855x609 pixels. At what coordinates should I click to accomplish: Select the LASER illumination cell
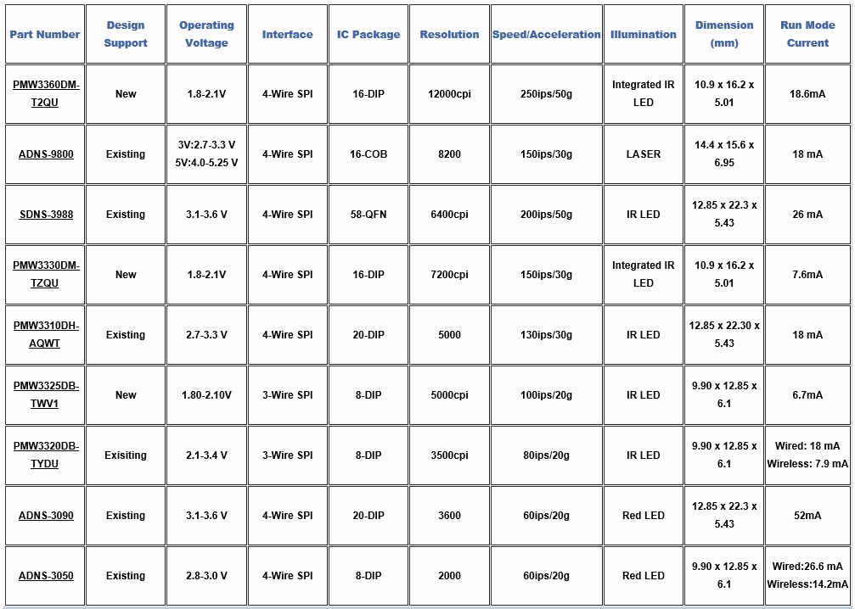pos(643,154)
